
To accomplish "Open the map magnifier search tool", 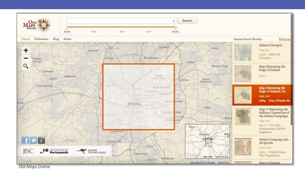I will point(26,66).
